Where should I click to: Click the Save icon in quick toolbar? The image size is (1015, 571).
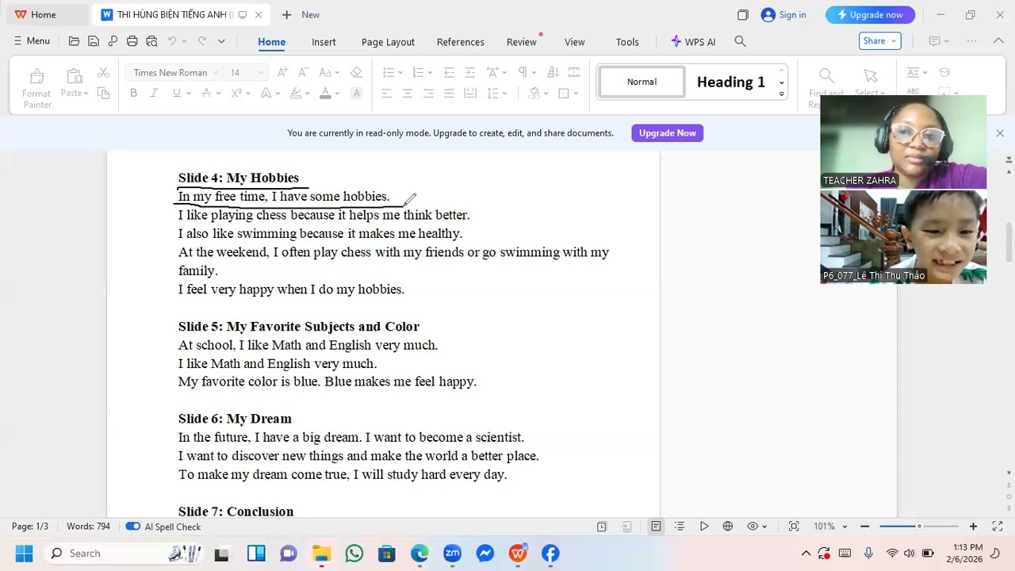[x=94, y=41]
